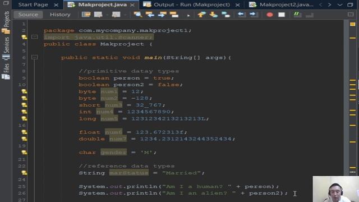359x202 pixels.
Task: Click the yellow square at top of error stripe
Action: click(353, 24)
